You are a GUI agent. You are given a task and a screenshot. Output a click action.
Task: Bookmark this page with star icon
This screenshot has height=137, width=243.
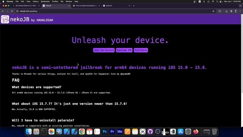[213, 11]
